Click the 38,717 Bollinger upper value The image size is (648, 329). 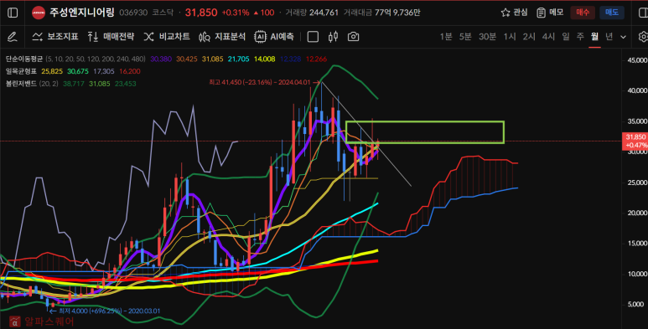coord(74,84)
